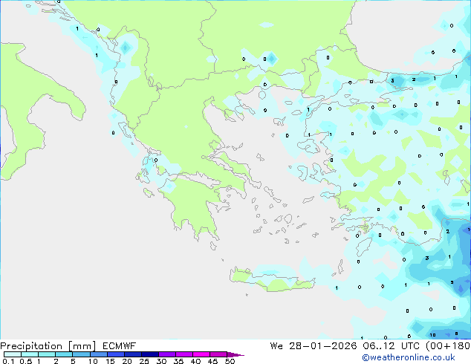Select the 35–40 mm legend swatch

pos(183,354)
